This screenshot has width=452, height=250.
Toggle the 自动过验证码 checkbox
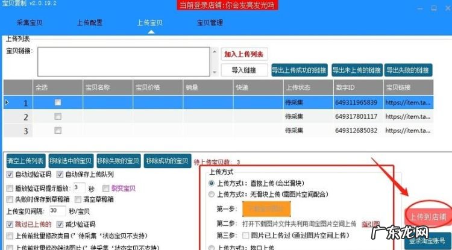point(10,175)
